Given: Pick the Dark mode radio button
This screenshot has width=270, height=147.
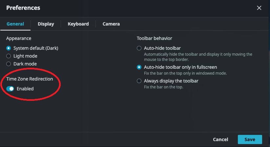Looking at the screenshot, I should click(9, 64).
